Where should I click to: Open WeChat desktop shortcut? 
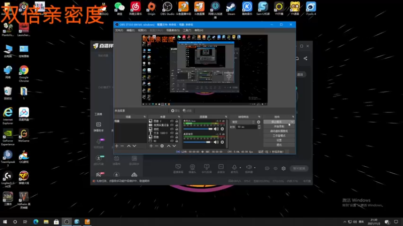pyautogui.click(x=119, y=9)
